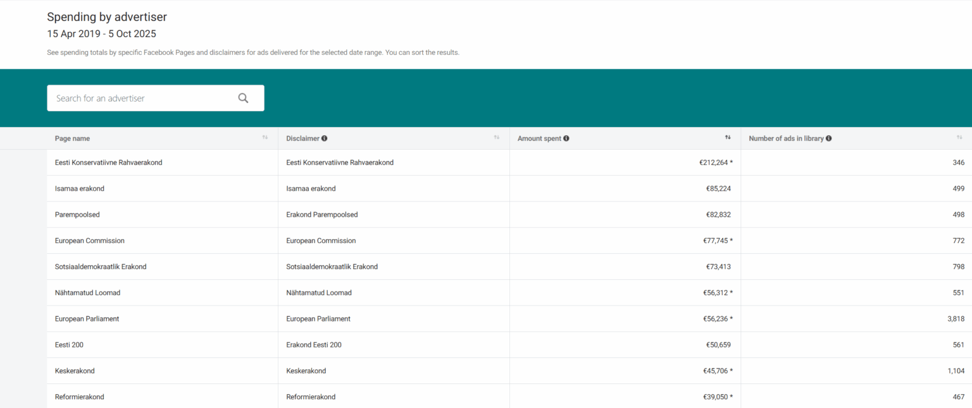This screenshot has height=408, width=972.
Task: Open Parempoolsed page name
Action: pyautogui.click(x=77, y=215)
